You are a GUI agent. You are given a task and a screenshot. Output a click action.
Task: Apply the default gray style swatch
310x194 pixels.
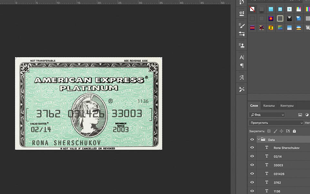[x=262, y=9]
